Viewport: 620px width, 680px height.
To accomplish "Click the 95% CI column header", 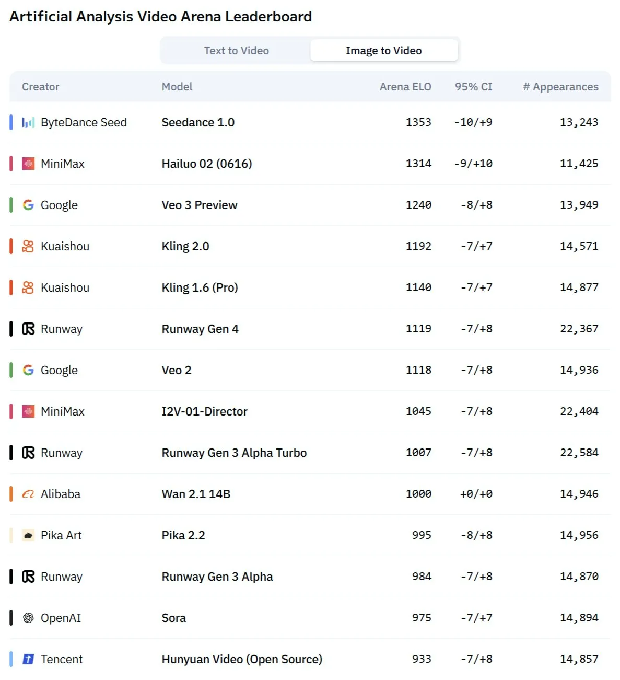I will click(x=474, y=87).
